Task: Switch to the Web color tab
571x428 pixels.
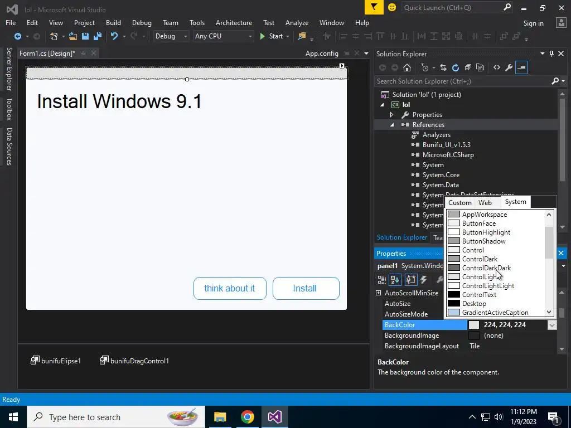Action: pyautogui.click(x=485, y=203)
